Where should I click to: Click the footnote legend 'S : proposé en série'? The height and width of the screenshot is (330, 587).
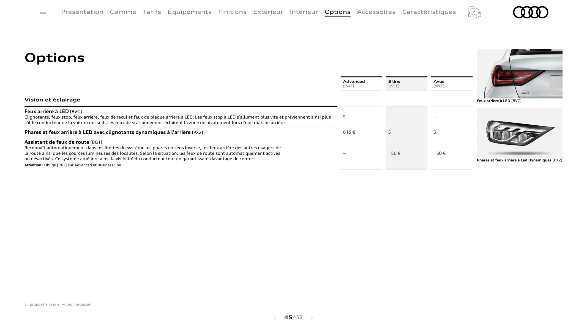58,304
